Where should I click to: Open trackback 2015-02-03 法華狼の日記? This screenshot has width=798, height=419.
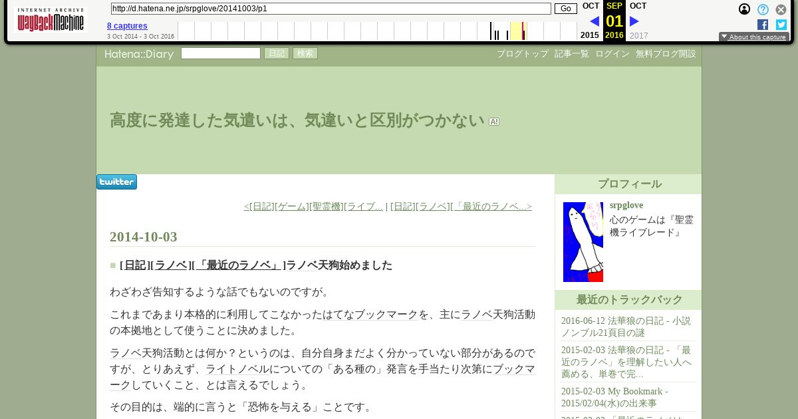point(626,362)
